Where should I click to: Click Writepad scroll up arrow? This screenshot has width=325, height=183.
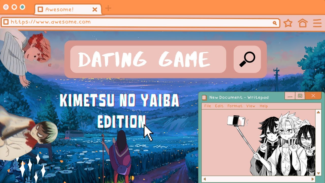pyautogui.click(x=318, y=112)
